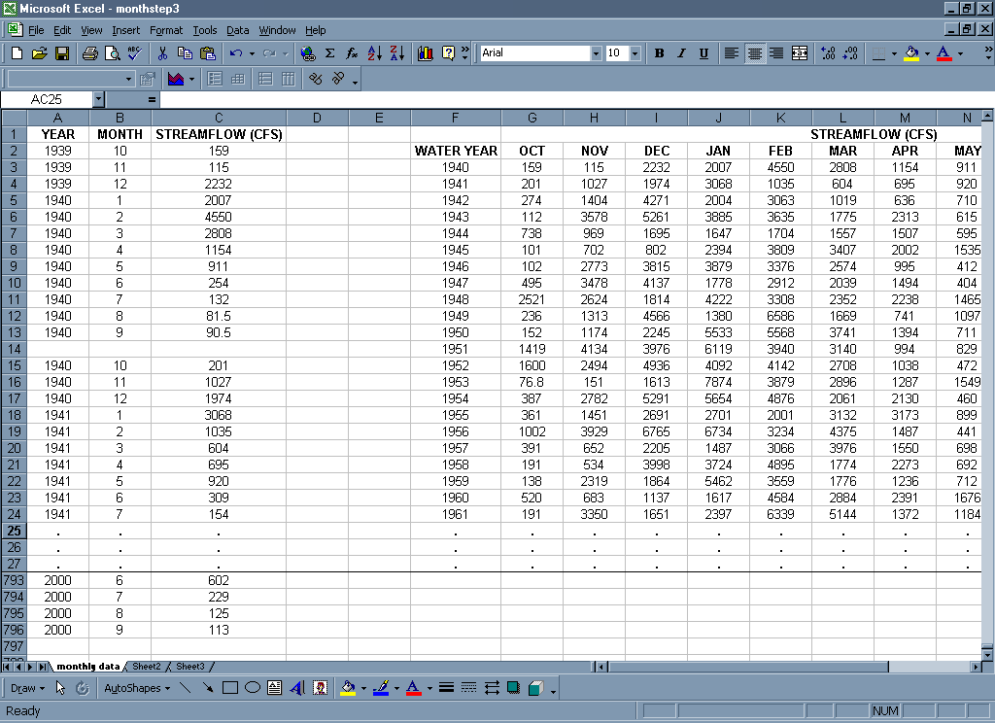Apply the yellow fill color swatch
The image size is (995, 723).
[910, 53]
